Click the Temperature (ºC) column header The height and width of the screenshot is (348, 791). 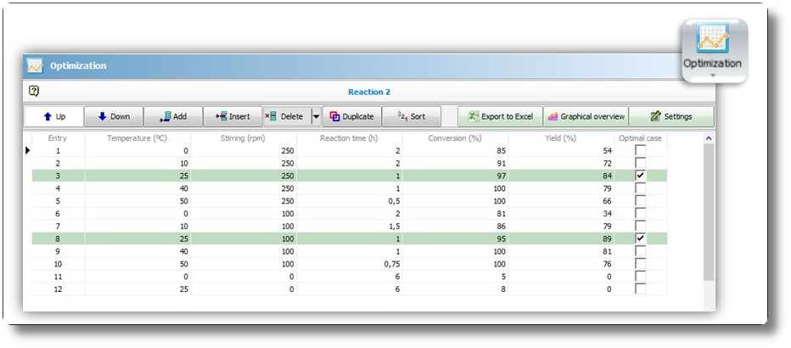[x=137, y=138]
